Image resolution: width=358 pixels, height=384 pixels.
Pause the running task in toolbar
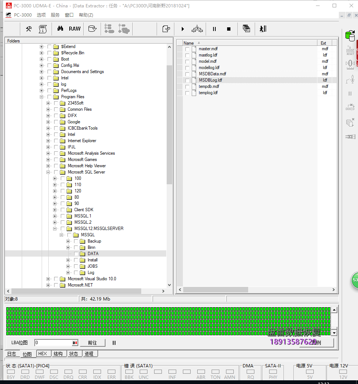[214, 29]
